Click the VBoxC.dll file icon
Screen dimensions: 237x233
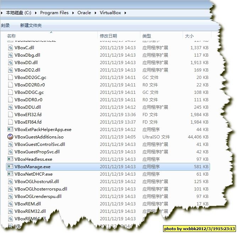[x=10, y=47]
